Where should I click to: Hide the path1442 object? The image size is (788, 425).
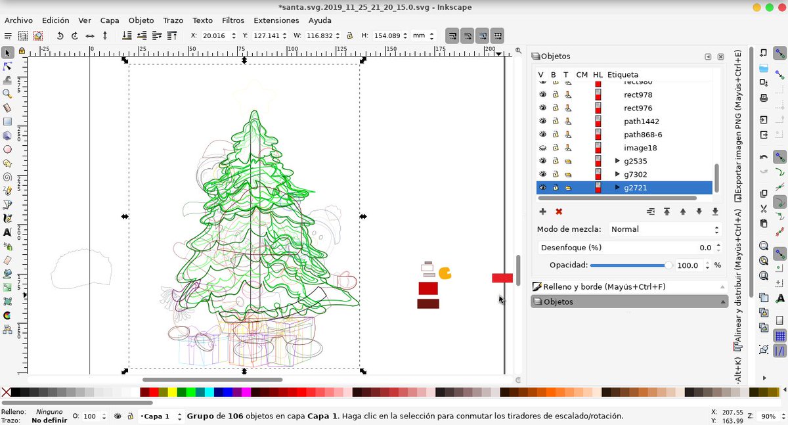tap(542, 122)
